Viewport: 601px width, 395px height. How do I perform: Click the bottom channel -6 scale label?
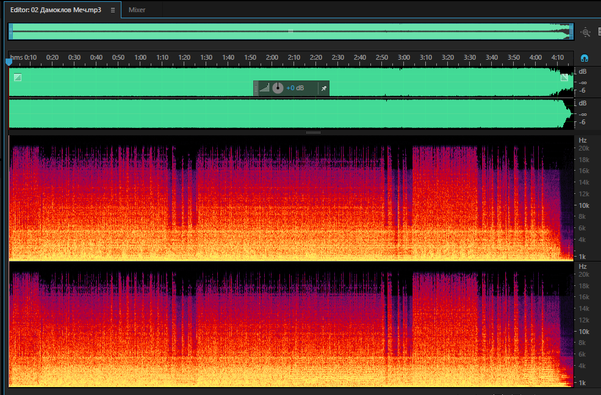coord(583,122)
